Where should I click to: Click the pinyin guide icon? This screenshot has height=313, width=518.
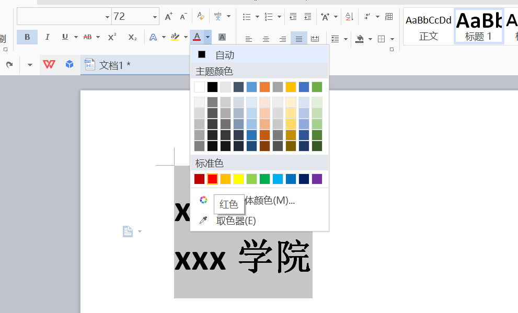pos(217,16)
